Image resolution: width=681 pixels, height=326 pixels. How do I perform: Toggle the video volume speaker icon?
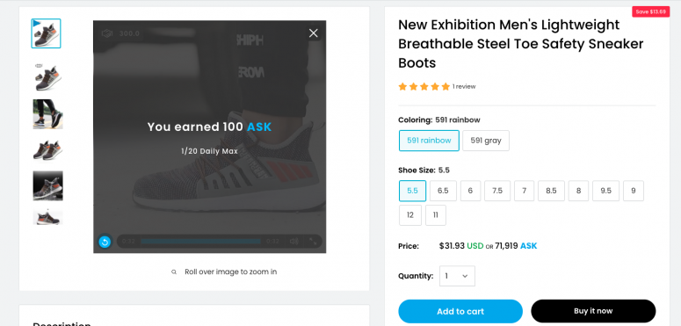pyautogui.click(x=294, y=242)
